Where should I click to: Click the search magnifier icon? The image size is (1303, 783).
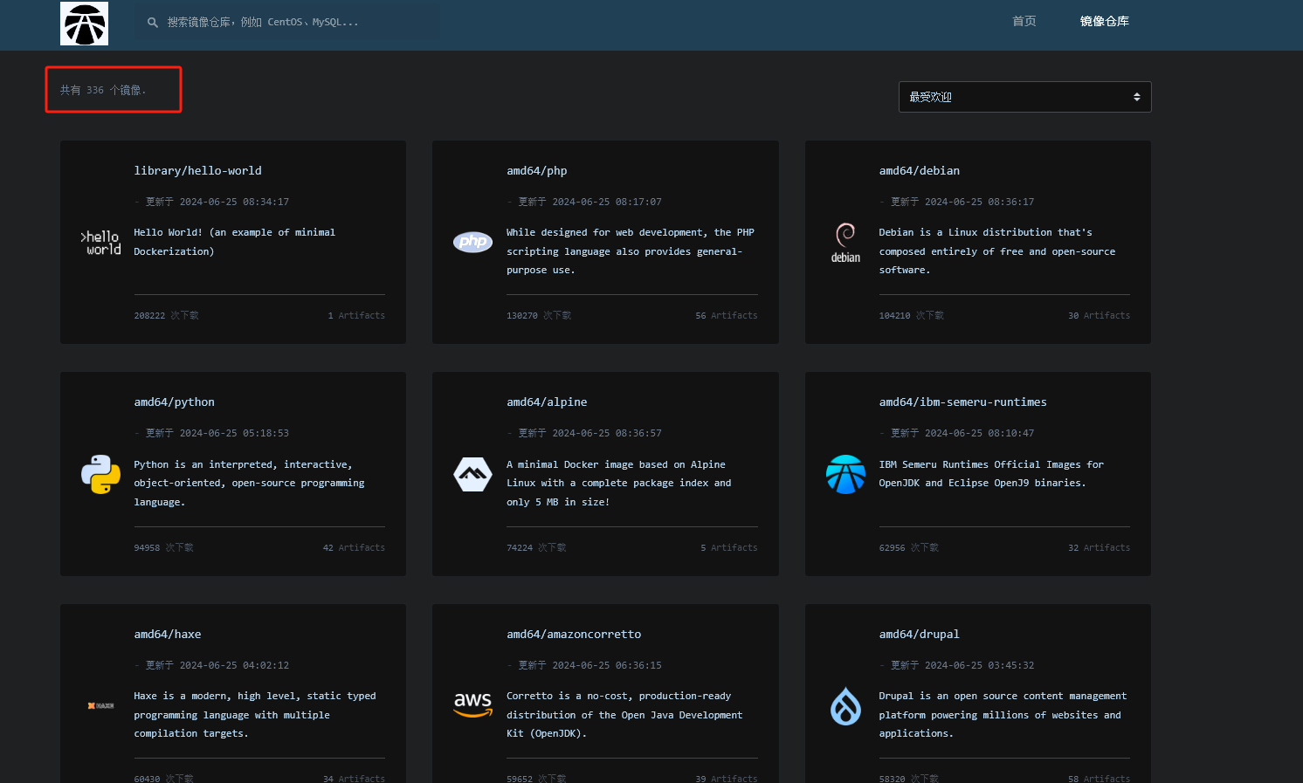(x=153, y=23)
